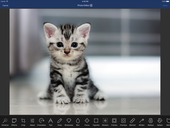The height and width of the screenshot is (128, 170).
Task: Open the Stickers tool
Action: [x=105, y=122]
